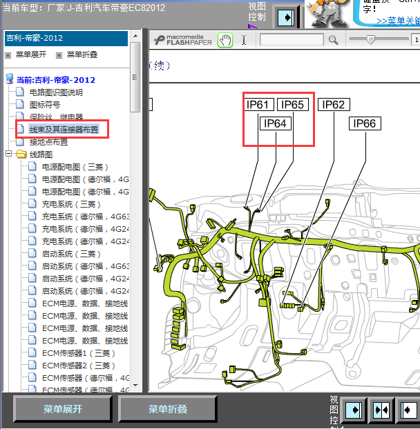Click the IP66 connector label
Screen dimensions: 420x429
tap(364, 123)
